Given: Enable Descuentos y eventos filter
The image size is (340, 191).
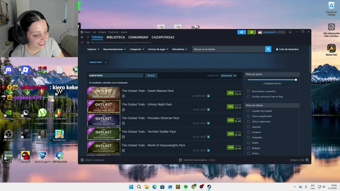Looking at the screenshot, I should [x=248, y=91].
